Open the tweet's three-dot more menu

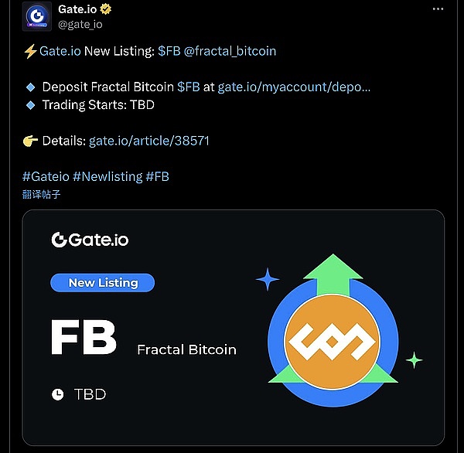tap(438, 11)
